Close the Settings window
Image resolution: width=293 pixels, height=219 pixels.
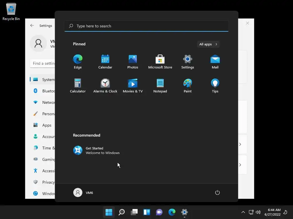click(248, 23)
